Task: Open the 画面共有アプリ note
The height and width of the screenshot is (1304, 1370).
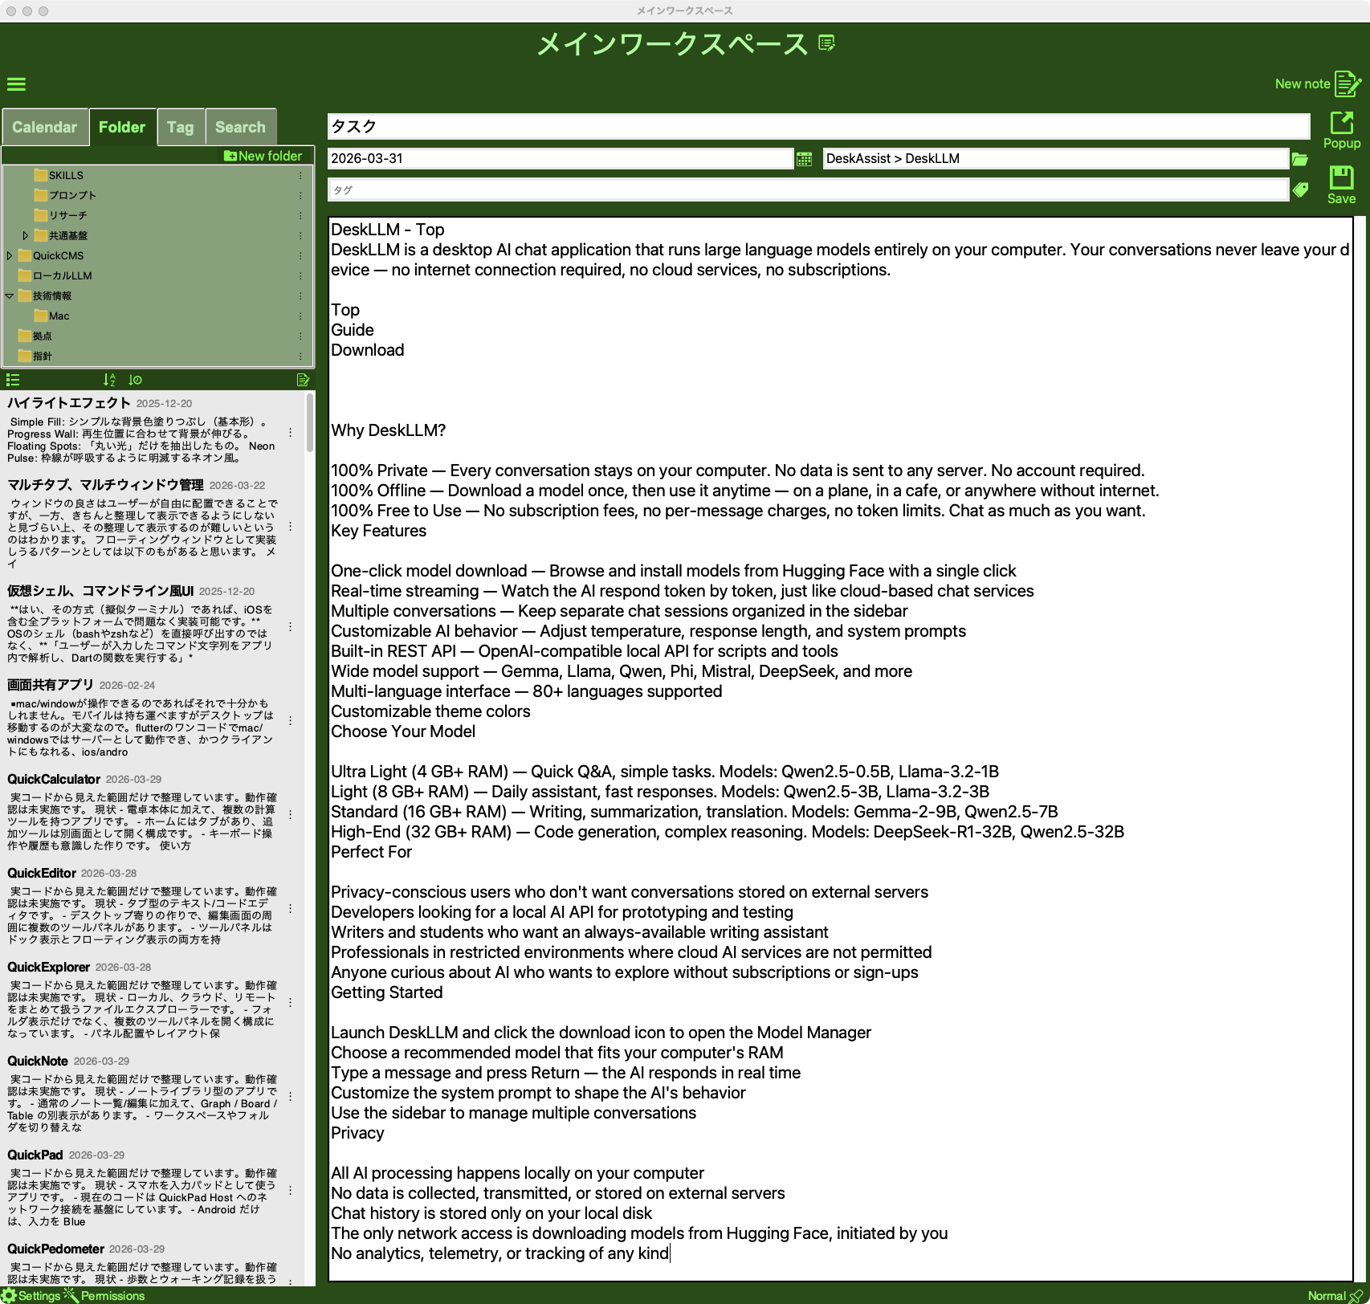Action: click(141, 718)
